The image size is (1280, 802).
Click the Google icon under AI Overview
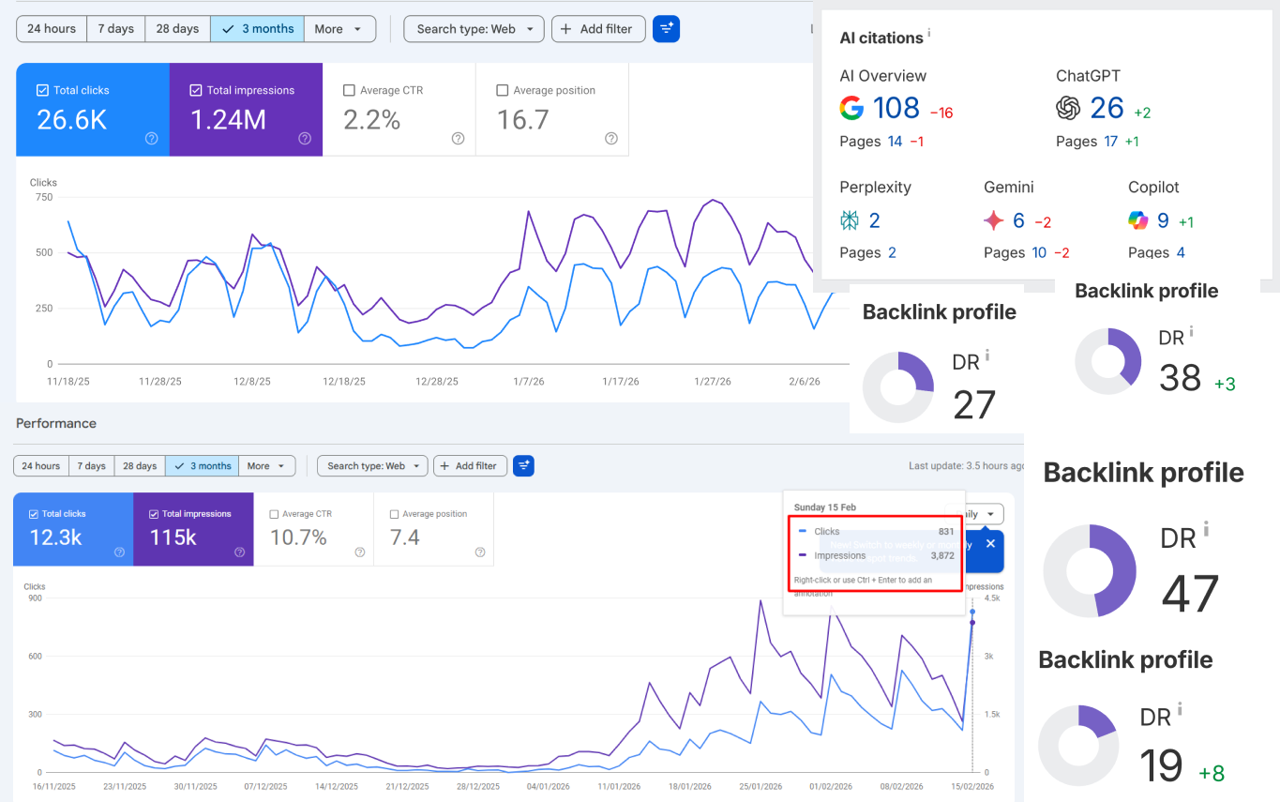pyautogui.click(x=851, y=108)
